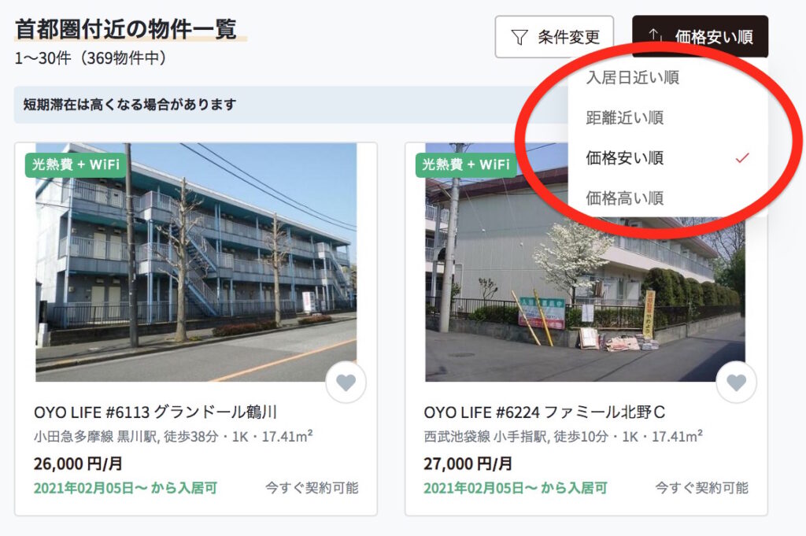Click 今すぐ契約可能 on the 26,000円 listing
The width and height of the screenshot is (806, 536).
pyautogui.click(x=312, y=488)
